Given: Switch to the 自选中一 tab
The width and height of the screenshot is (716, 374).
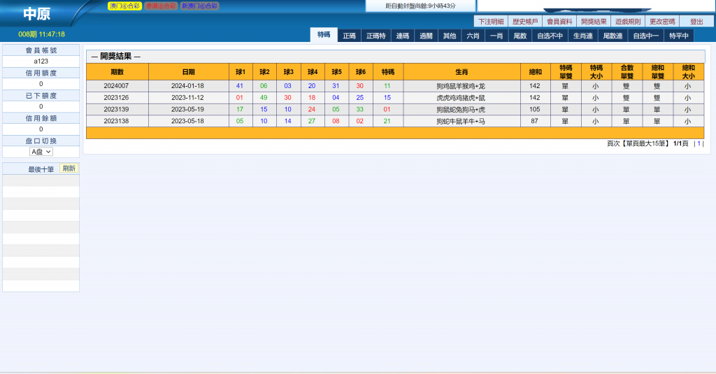Looking at the screenshot, I should pyautogui.click(x=645, y=36).
